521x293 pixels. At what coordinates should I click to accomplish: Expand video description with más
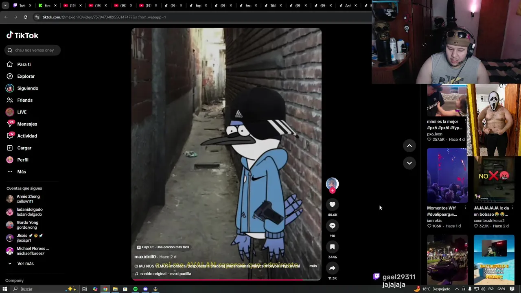click(x=313, y=266)
